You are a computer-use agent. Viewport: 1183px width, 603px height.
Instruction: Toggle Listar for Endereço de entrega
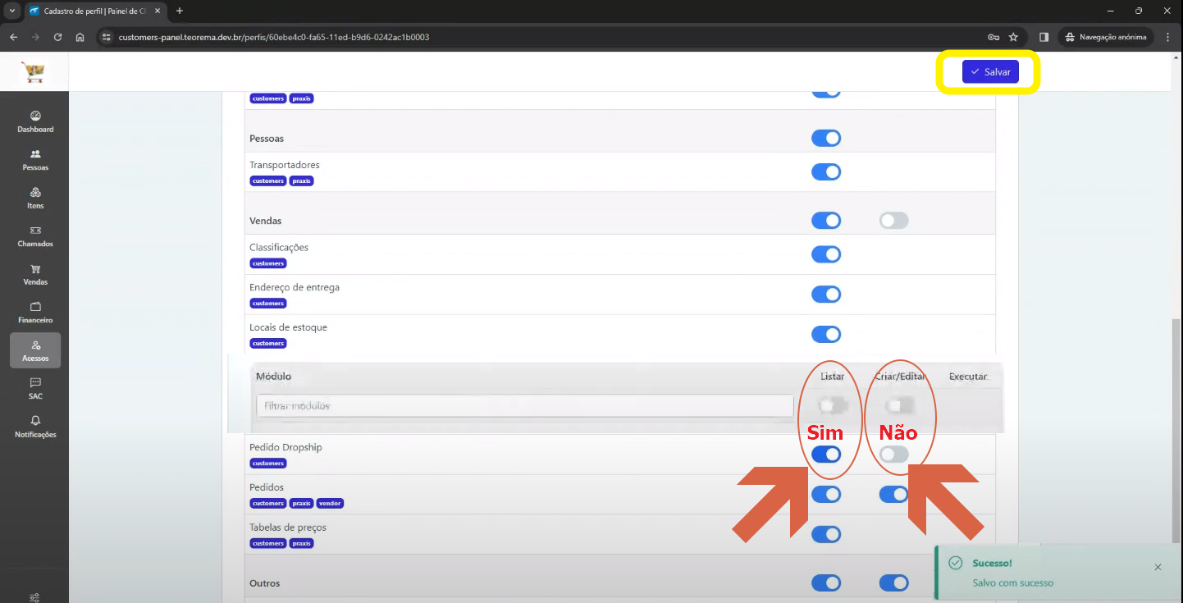(826, 294)
